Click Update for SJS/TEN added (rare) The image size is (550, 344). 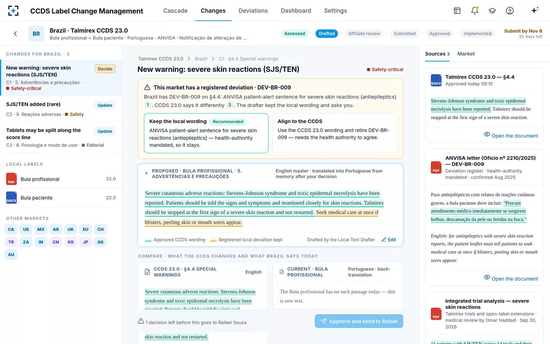tap(105, 105)
